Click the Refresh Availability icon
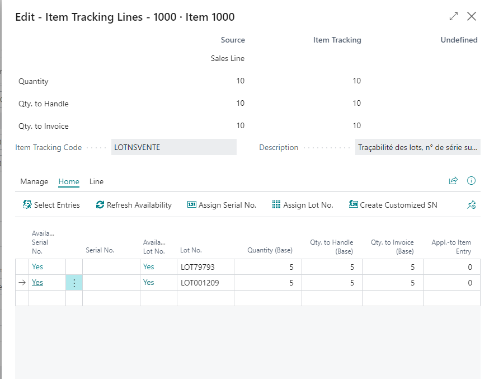 point(100,205)
